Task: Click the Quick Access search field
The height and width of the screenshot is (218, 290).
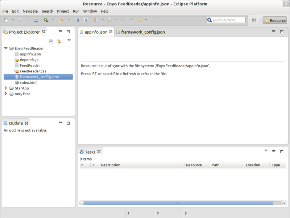Action: click(226, 20)
